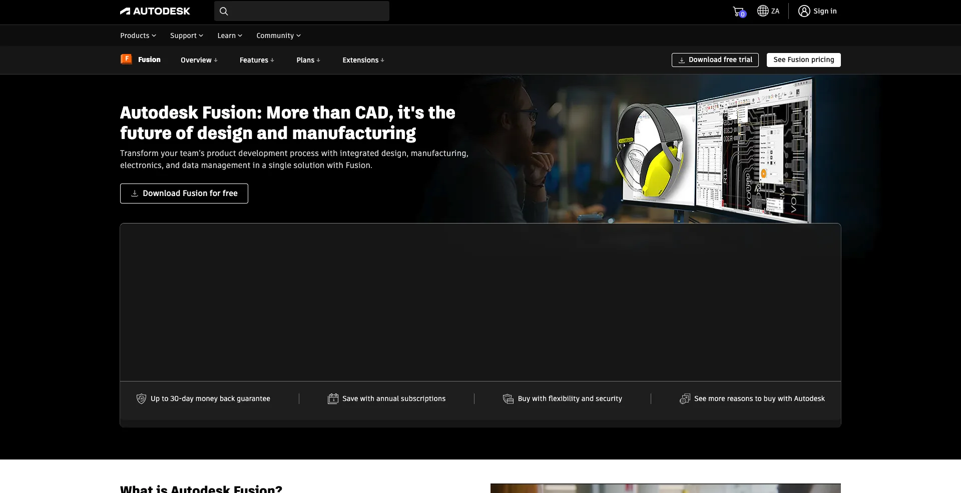Focus the search input field
The height and width of the screenshot is (493, 961).
tap(302, 11)
